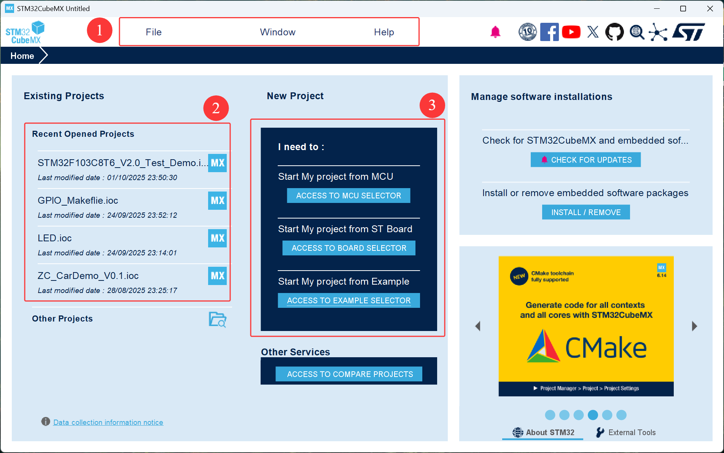Click ACCESS TO EXAMPLE SELECTOR button
Image resolution: width=724 pixels, height=453 pixels.
pos(349,301)
